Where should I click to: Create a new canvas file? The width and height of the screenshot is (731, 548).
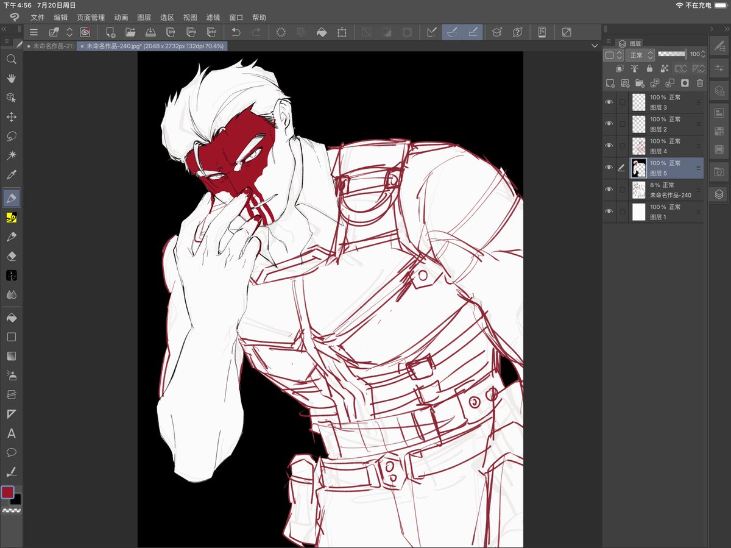110,32
